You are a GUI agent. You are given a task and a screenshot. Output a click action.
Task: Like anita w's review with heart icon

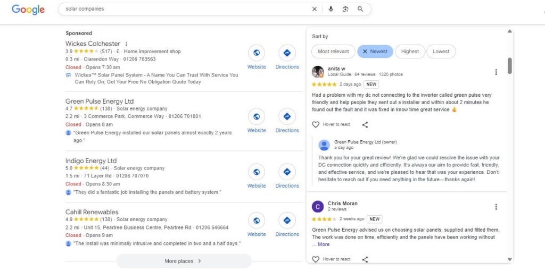(316, 124)
